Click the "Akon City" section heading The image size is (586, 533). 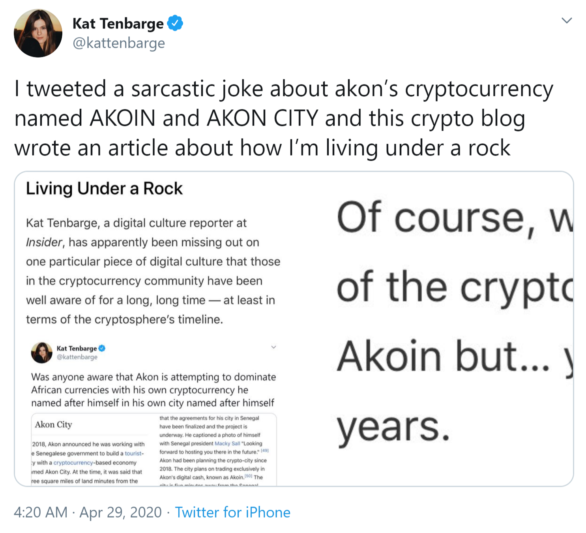point(53,424)
